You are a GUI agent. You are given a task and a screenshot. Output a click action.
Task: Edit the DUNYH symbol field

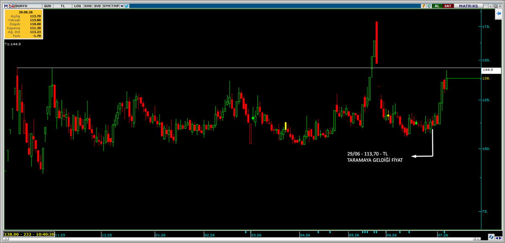coord(28,6)
